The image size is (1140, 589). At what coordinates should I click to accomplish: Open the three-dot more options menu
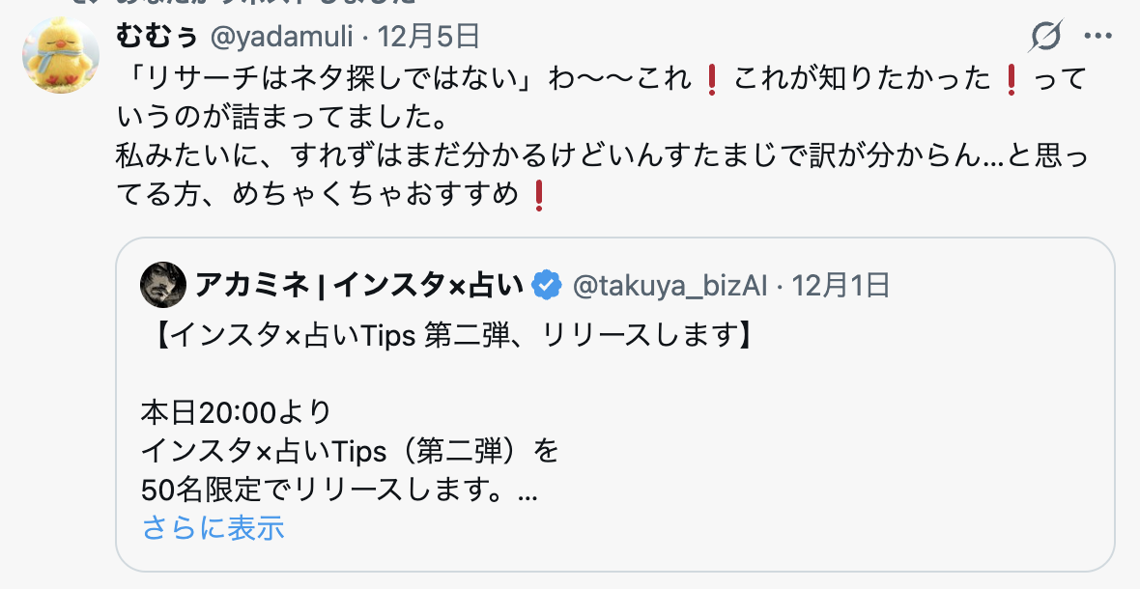pos(1097,36)
